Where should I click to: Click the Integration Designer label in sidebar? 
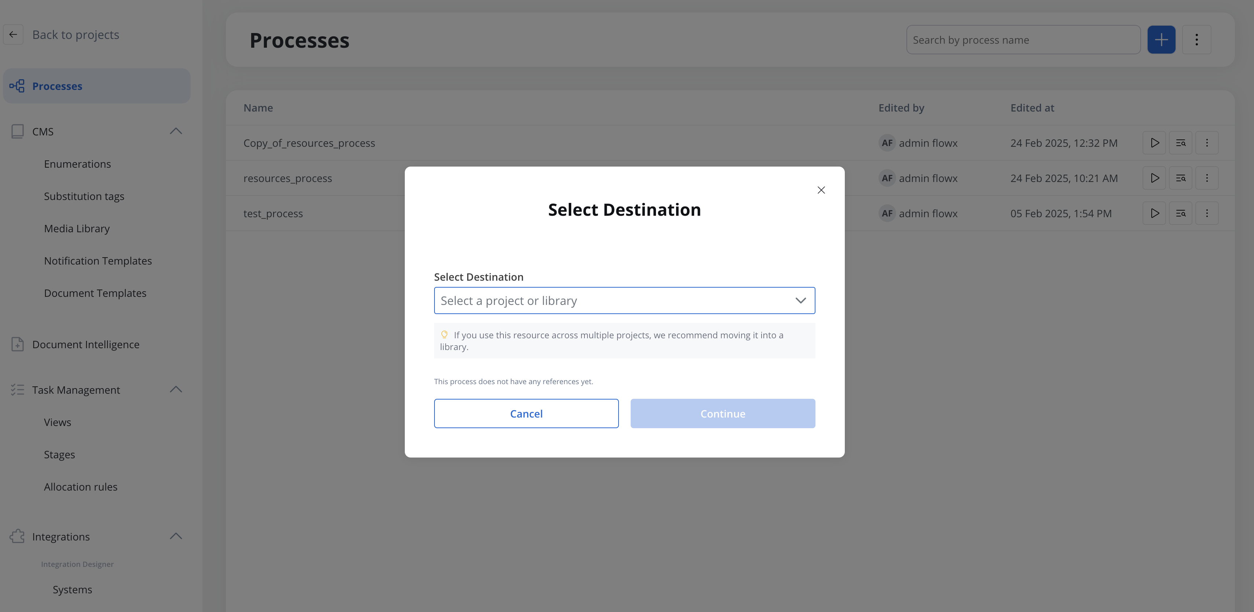(77, 564)
